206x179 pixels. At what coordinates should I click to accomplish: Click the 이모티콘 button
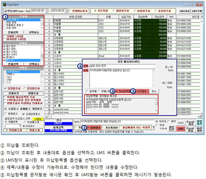tap(172, 128)
